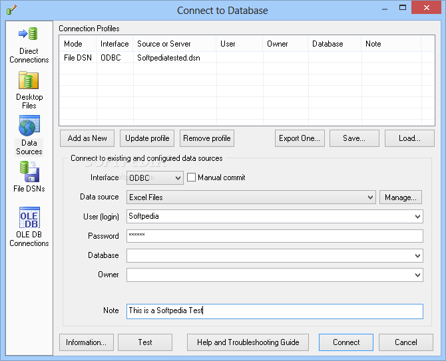Expand the Database dropdown list
The width and height of the screenshot is (446, 361).
point(417,256)
